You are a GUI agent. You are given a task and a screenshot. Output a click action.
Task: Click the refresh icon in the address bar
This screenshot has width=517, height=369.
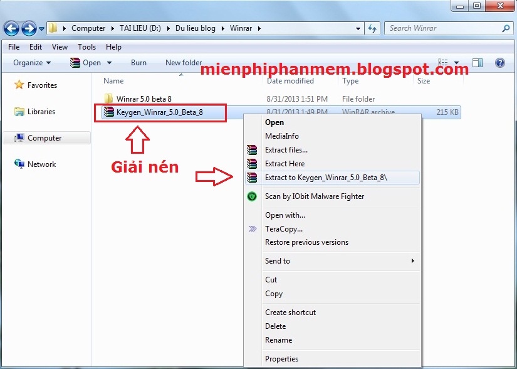click(x=373, y=28)
